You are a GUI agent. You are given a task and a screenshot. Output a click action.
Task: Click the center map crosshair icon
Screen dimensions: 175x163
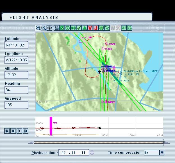[x=49, y=28]
